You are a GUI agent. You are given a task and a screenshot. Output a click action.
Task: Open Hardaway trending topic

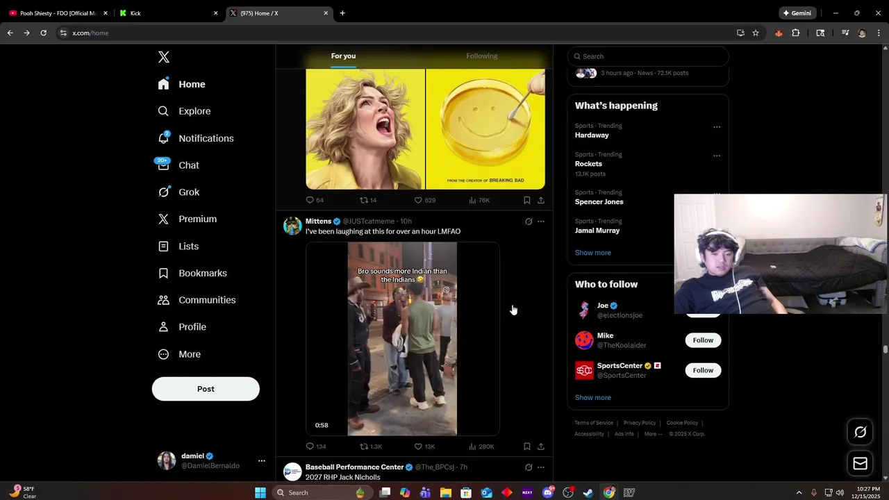(x=592, y=135)
